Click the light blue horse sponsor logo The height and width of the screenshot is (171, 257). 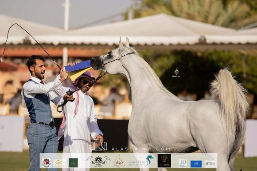click(183, 163)
